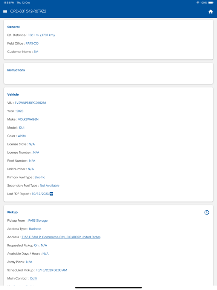Tap the Color value White
This screenshot has height=290, width=217.
21,136
